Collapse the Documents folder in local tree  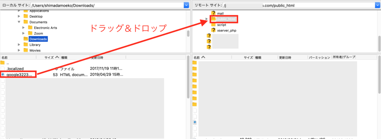(x=19, y=22)
